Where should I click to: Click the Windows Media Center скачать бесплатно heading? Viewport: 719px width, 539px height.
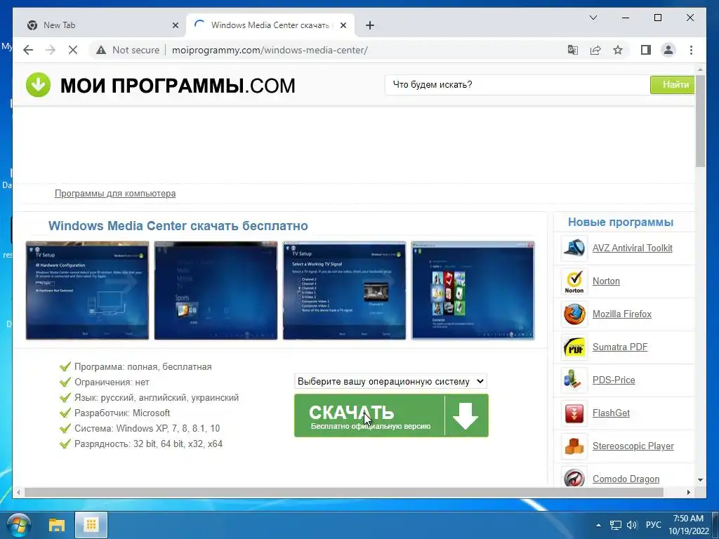click(x=178, y=226)
